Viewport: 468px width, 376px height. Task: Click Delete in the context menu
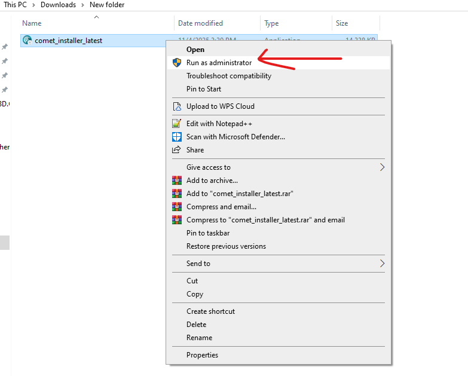click(x=196, y=325)
